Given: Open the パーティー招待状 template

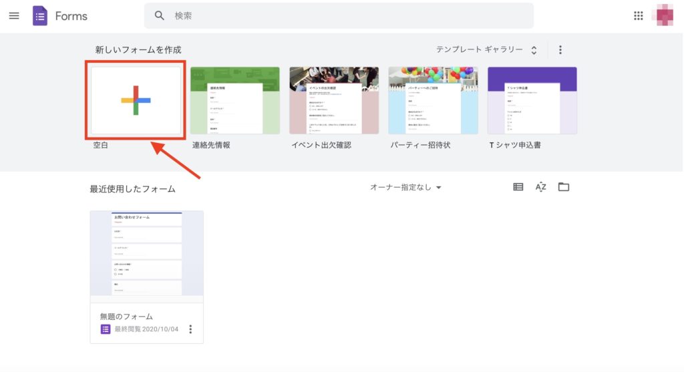Looking at the screenshot, I should (x=433, y=100).
